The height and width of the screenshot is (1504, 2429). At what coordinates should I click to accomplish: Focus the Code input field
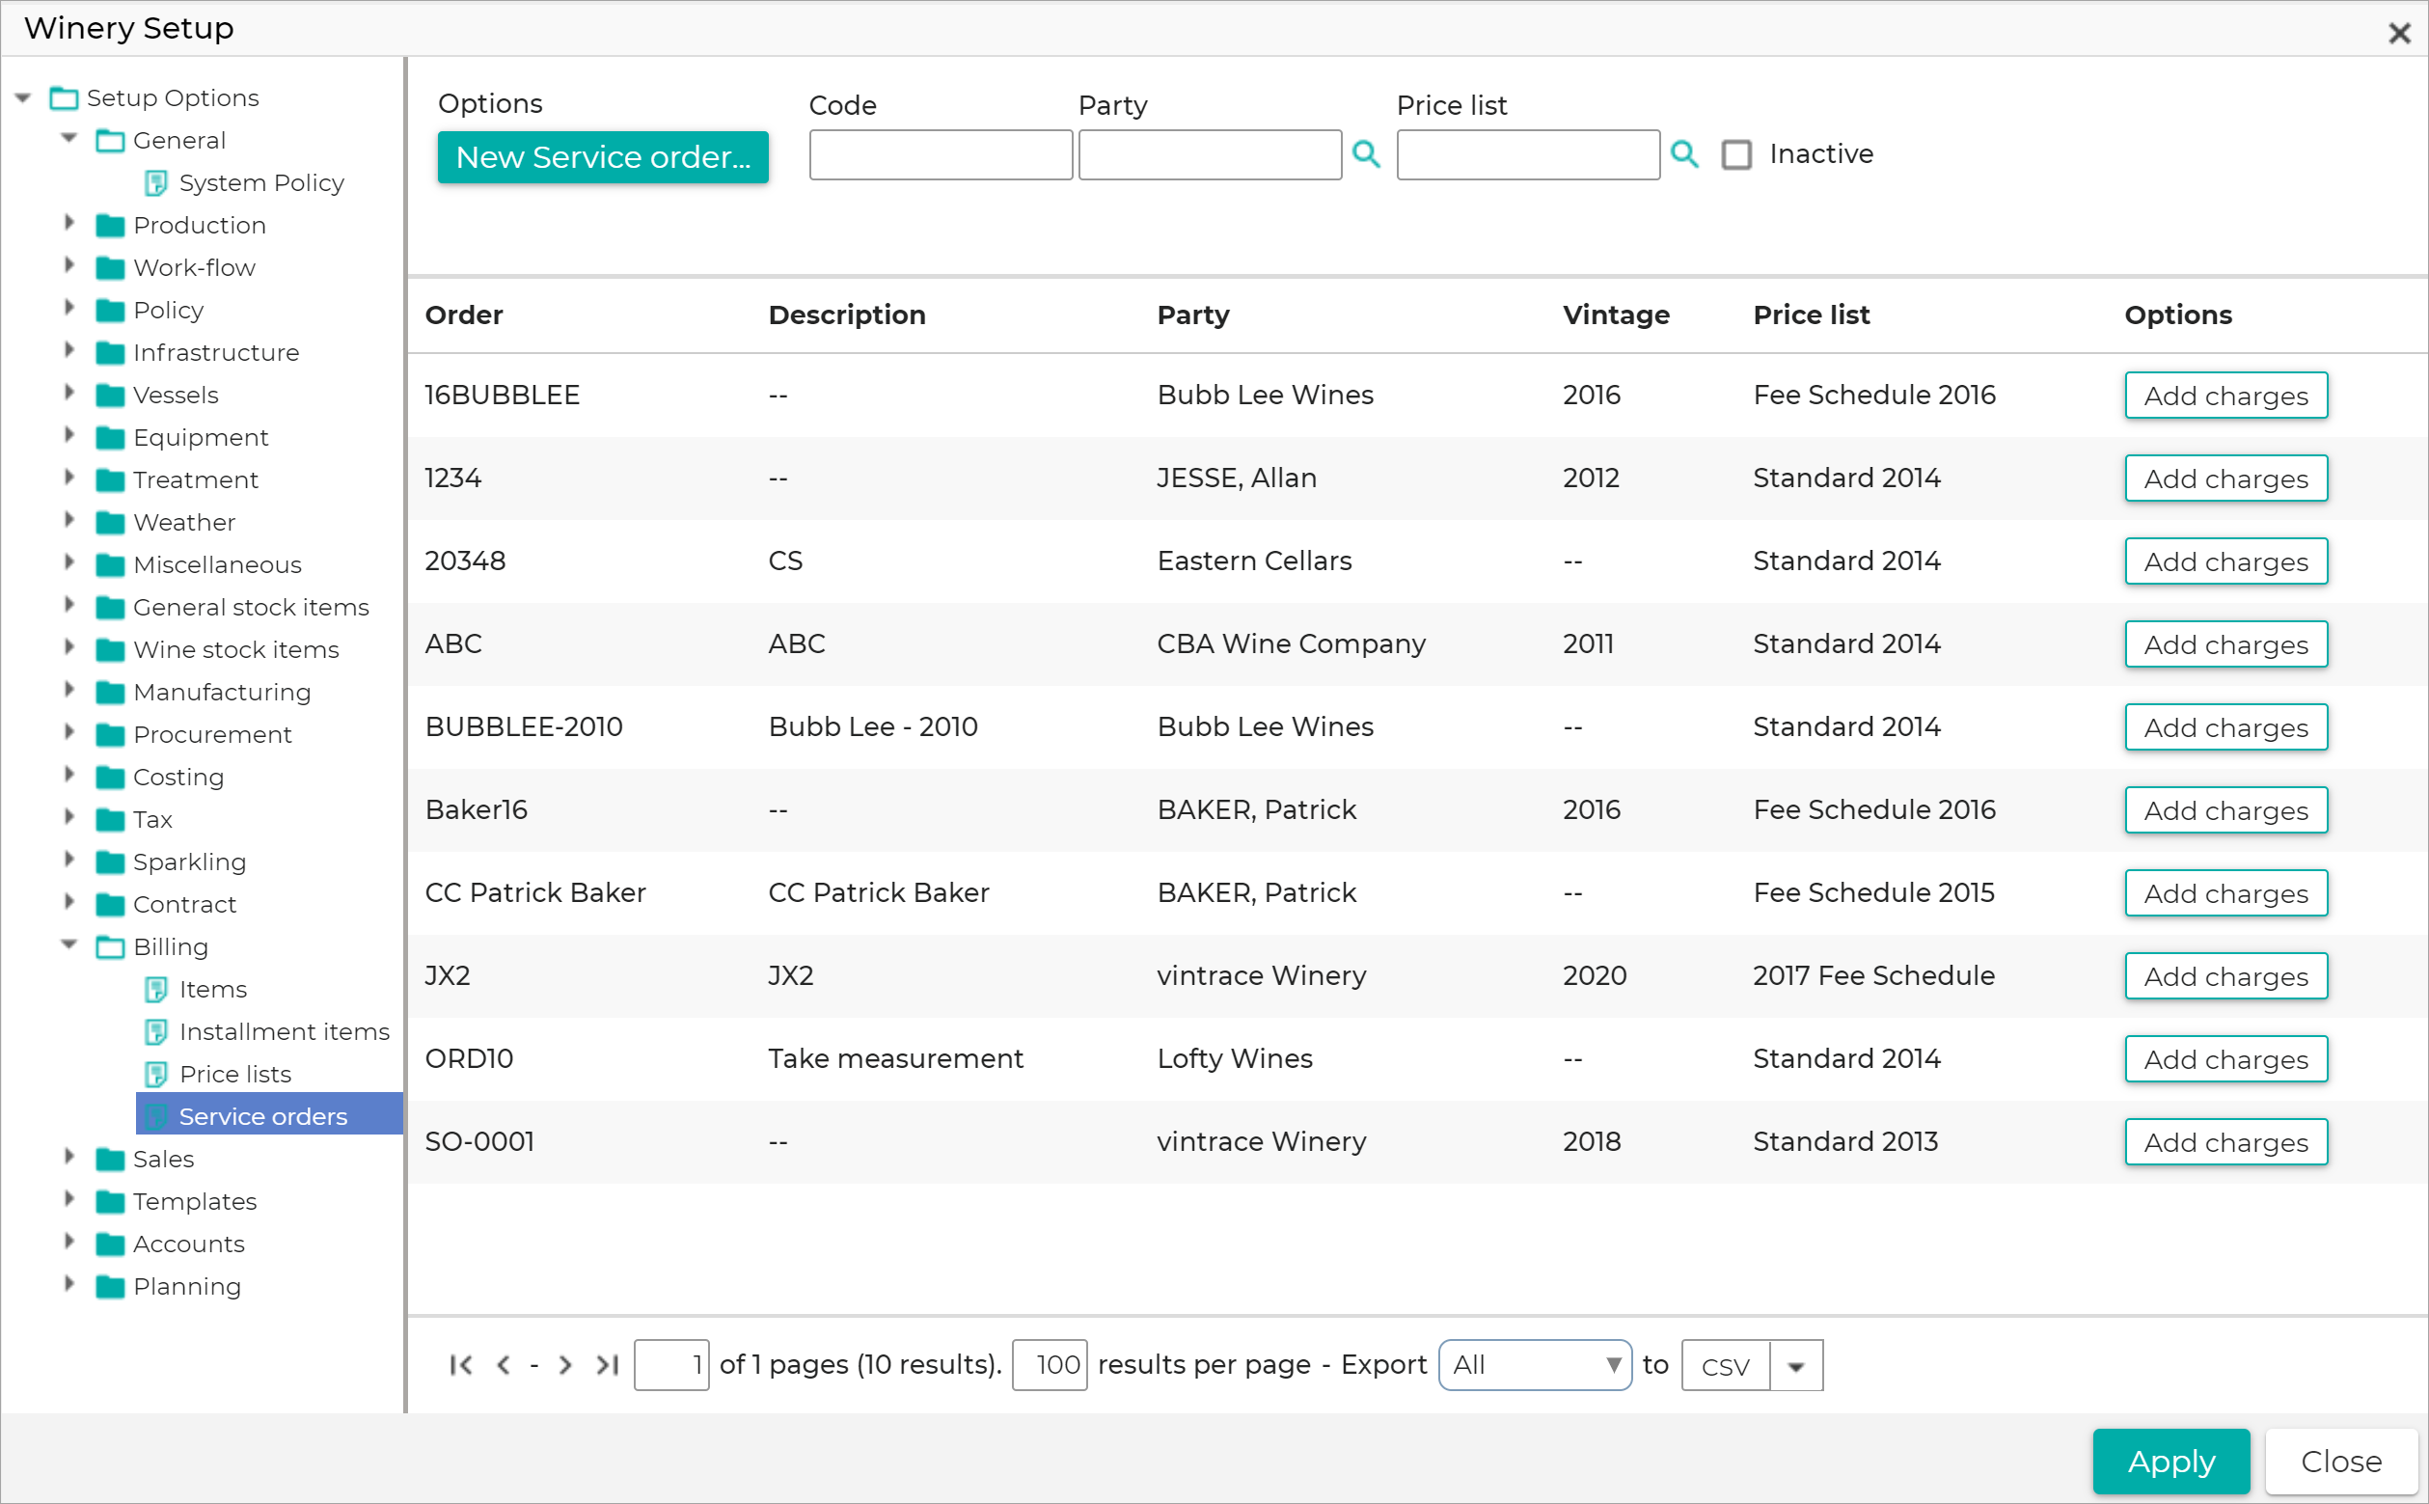click(x=940, y=155)
